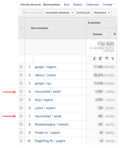
Task: Click the help icon beside Sessies
Action: pyautogui.click(x=105, y=34)
